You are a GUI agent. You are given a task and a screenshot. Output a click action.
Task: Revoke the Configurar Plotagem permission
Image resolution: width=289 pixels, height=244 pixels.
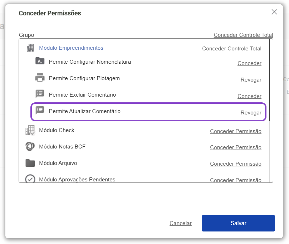251,80
